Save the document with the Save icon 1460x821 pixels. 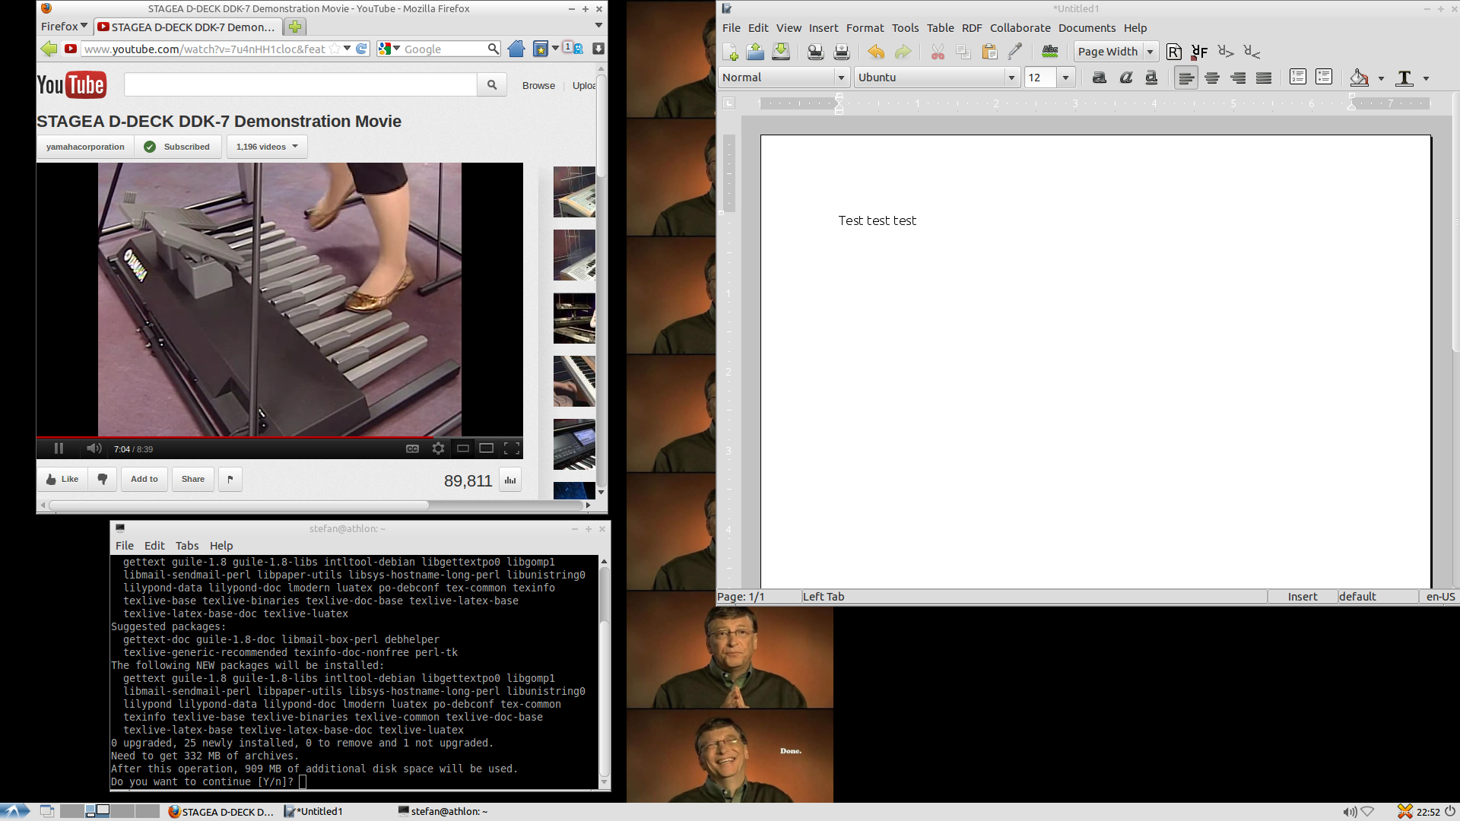(781, 52)
